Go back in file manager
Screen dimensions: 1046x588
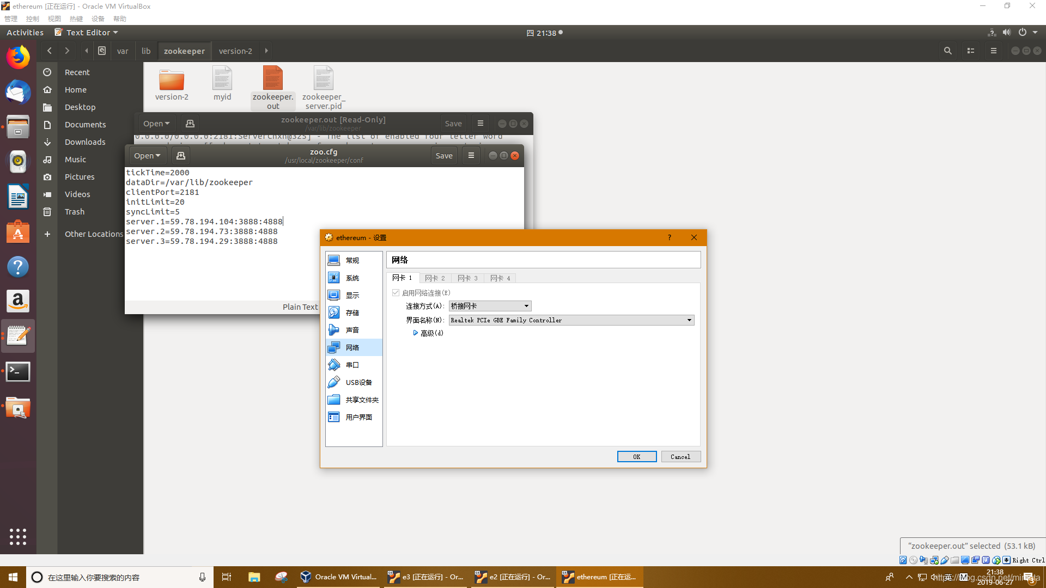pyautogui.click(x=50, y=51)
